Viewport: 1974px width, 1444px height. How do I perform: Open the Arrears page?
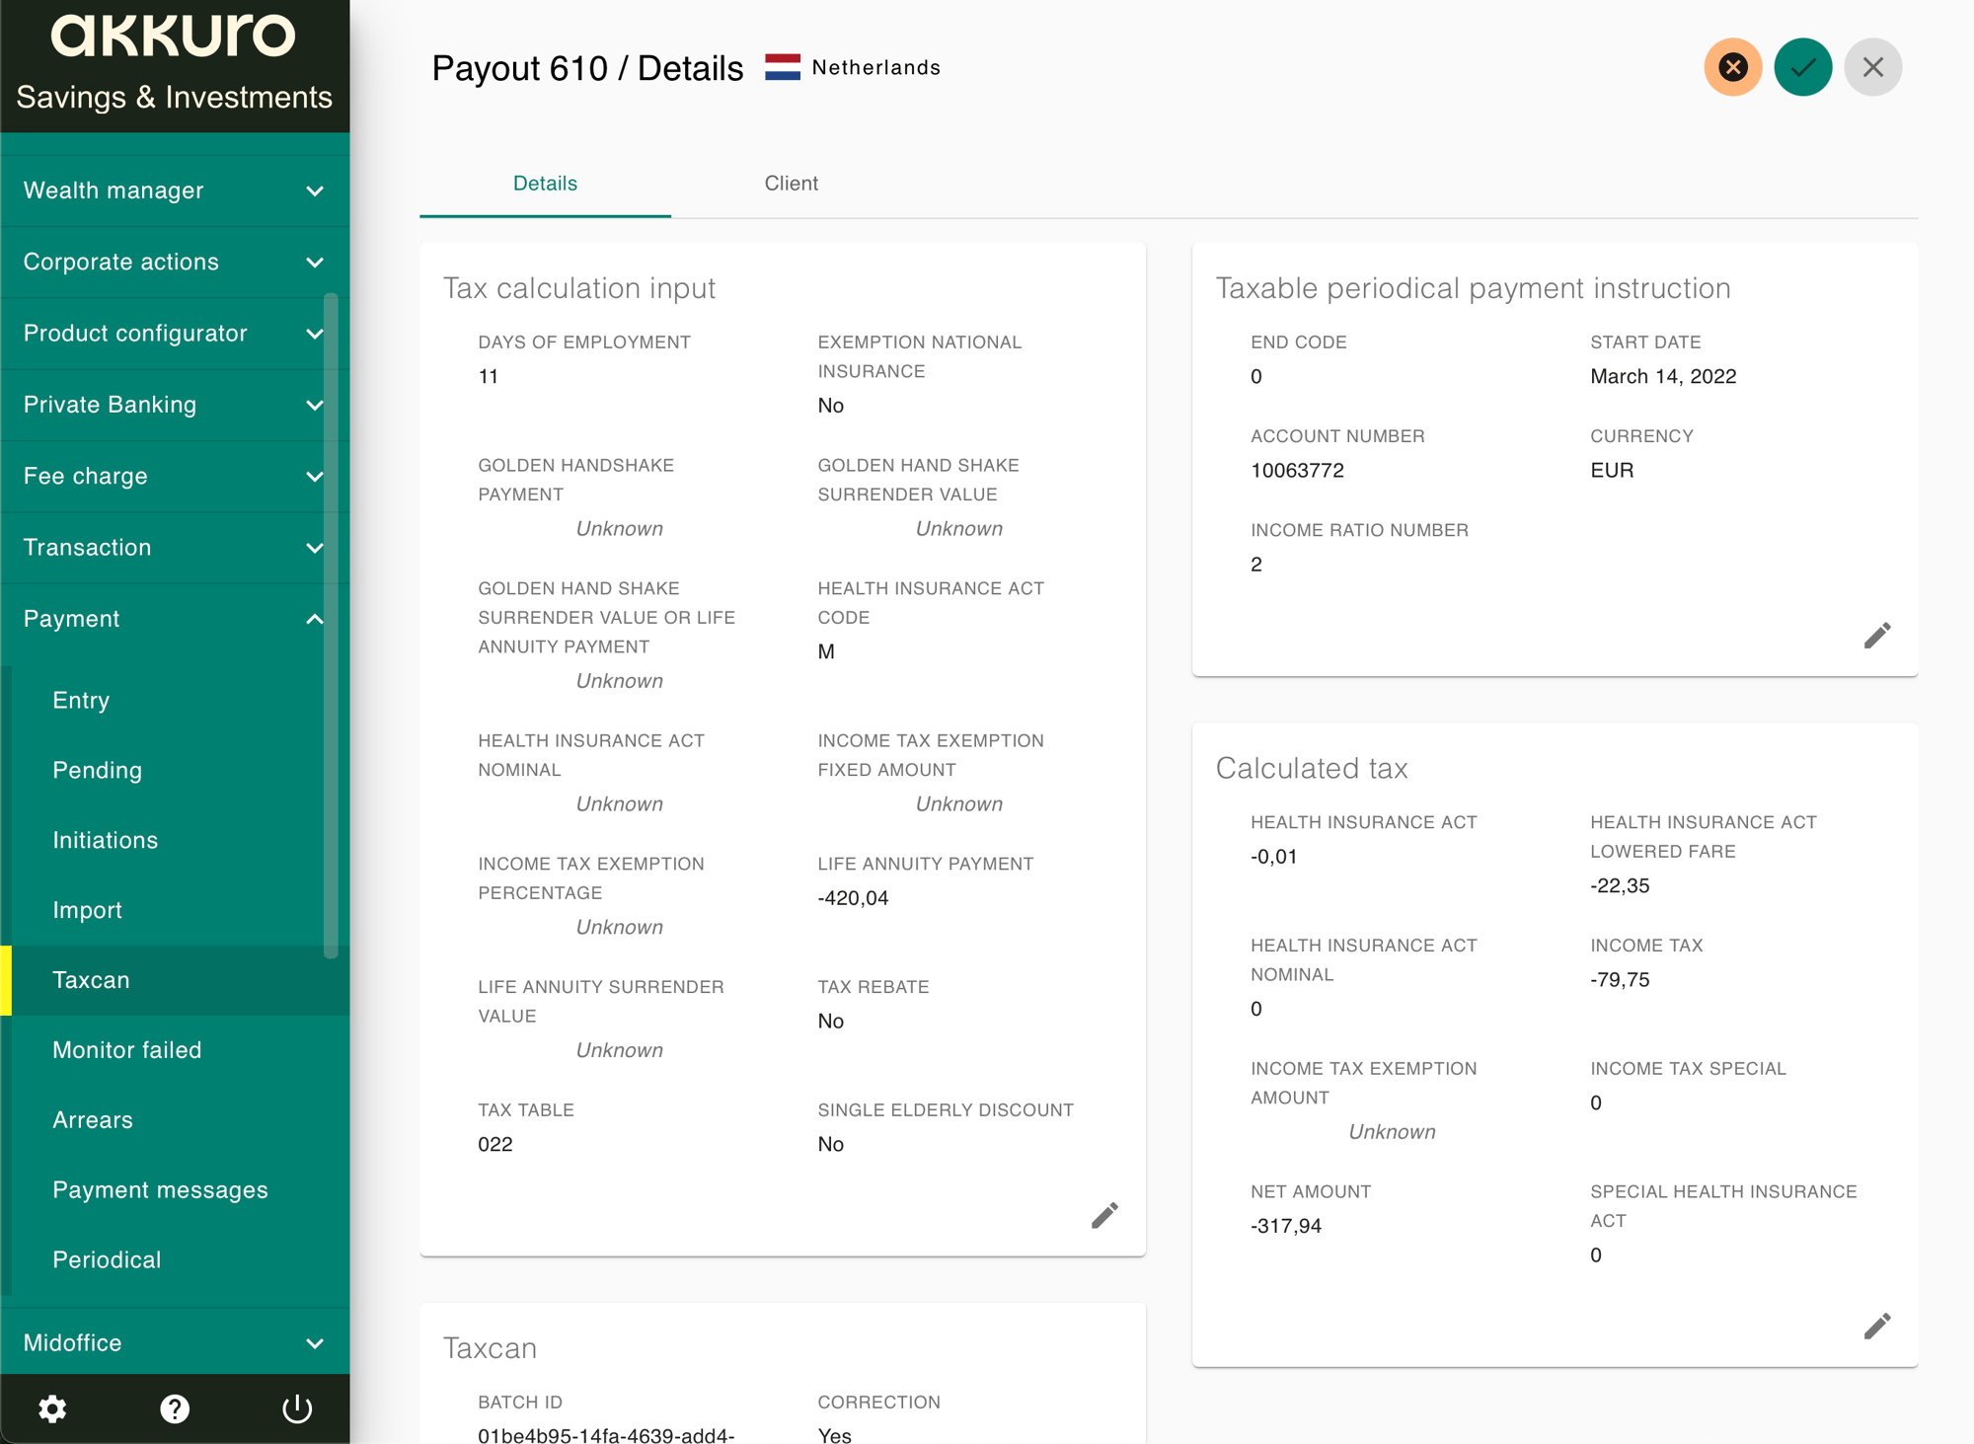point(175,1120)
